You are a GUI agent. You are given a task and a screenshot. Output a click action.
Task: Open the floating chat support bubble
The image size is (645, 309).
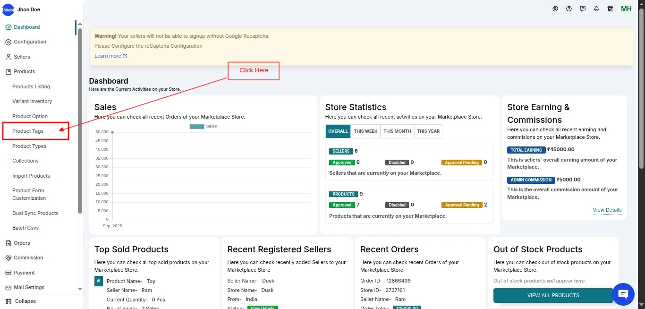point(623,294)
